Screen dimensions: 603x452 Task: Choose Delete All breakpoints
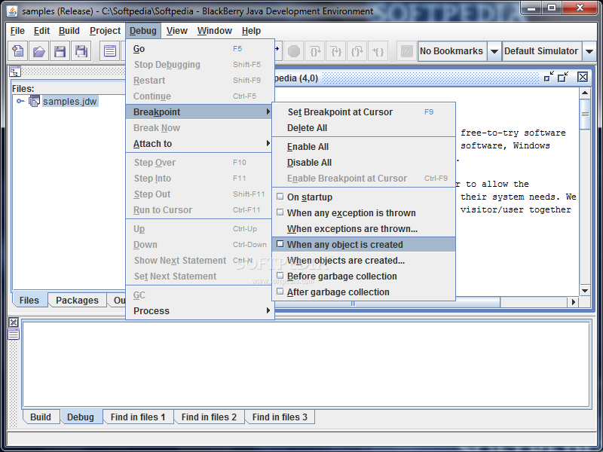click(363, 128)
